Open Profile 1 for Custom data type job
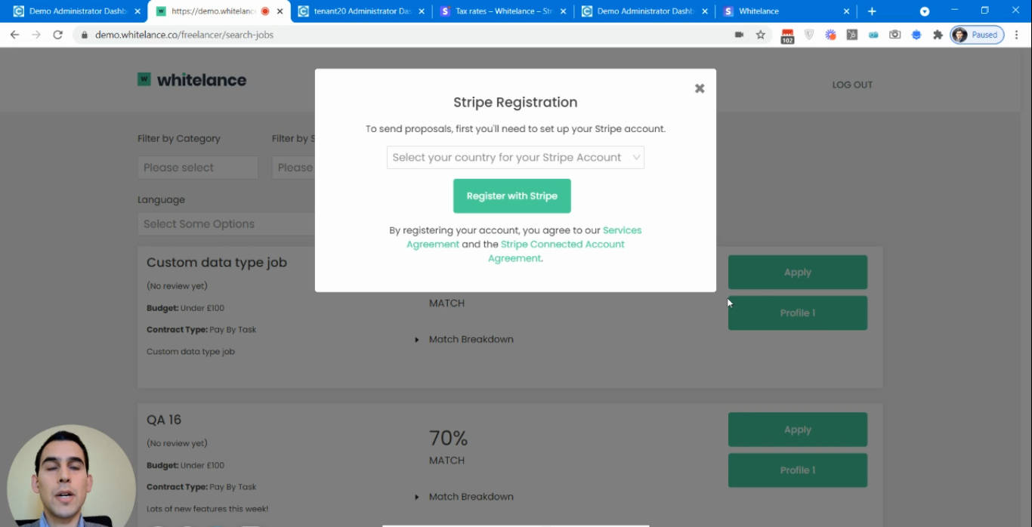This screenshot has width=1032, height=527. (797, 313)
